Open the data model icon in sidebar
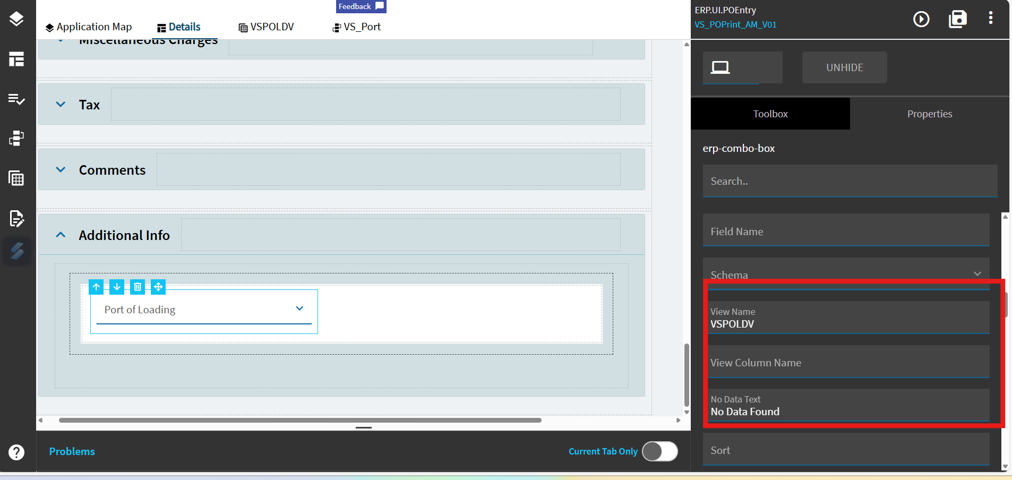 tap(16, 139)
